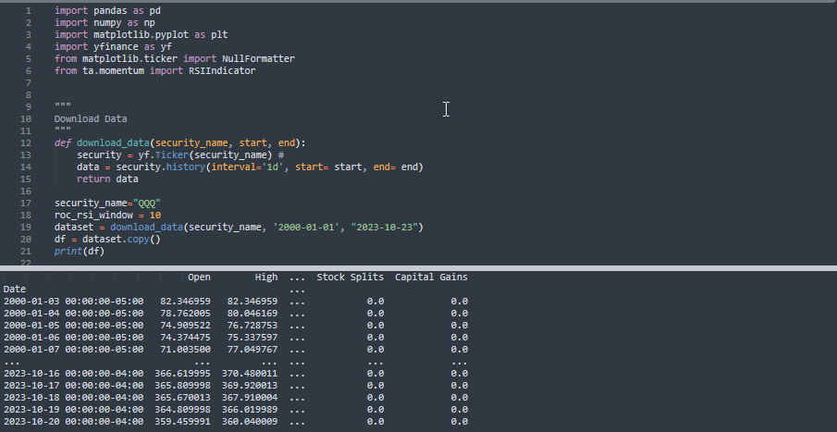The image size is (837, 432).
Task: Click the "QQQ" string value
Action: (x=148, y=203)
